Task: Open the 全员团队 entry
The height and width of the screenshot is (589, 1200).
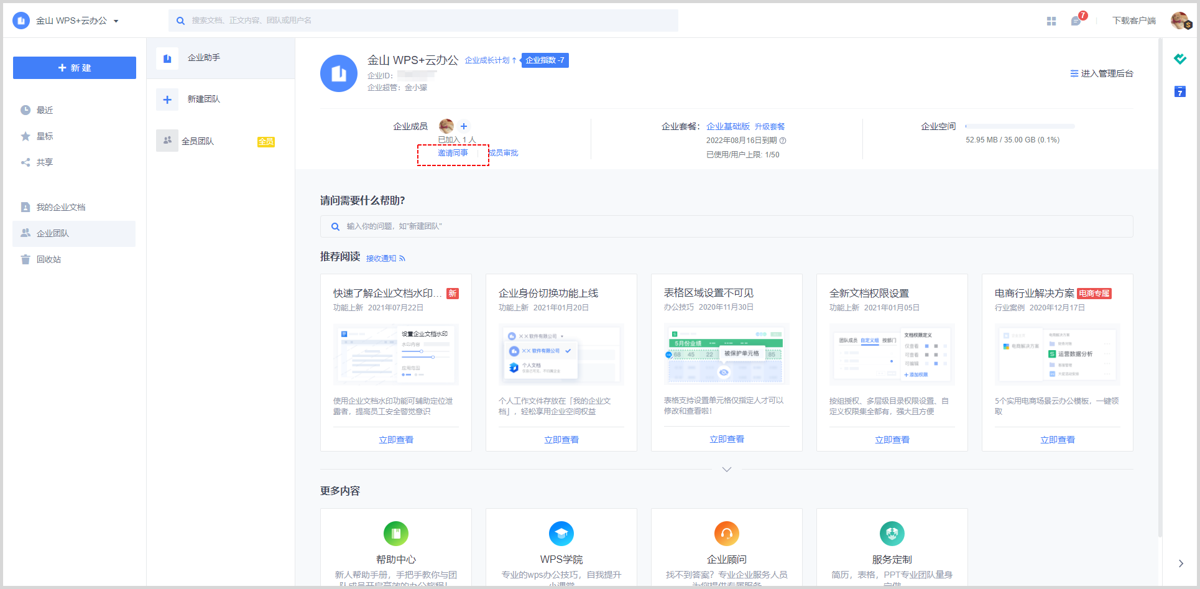Action: point(221,141)
